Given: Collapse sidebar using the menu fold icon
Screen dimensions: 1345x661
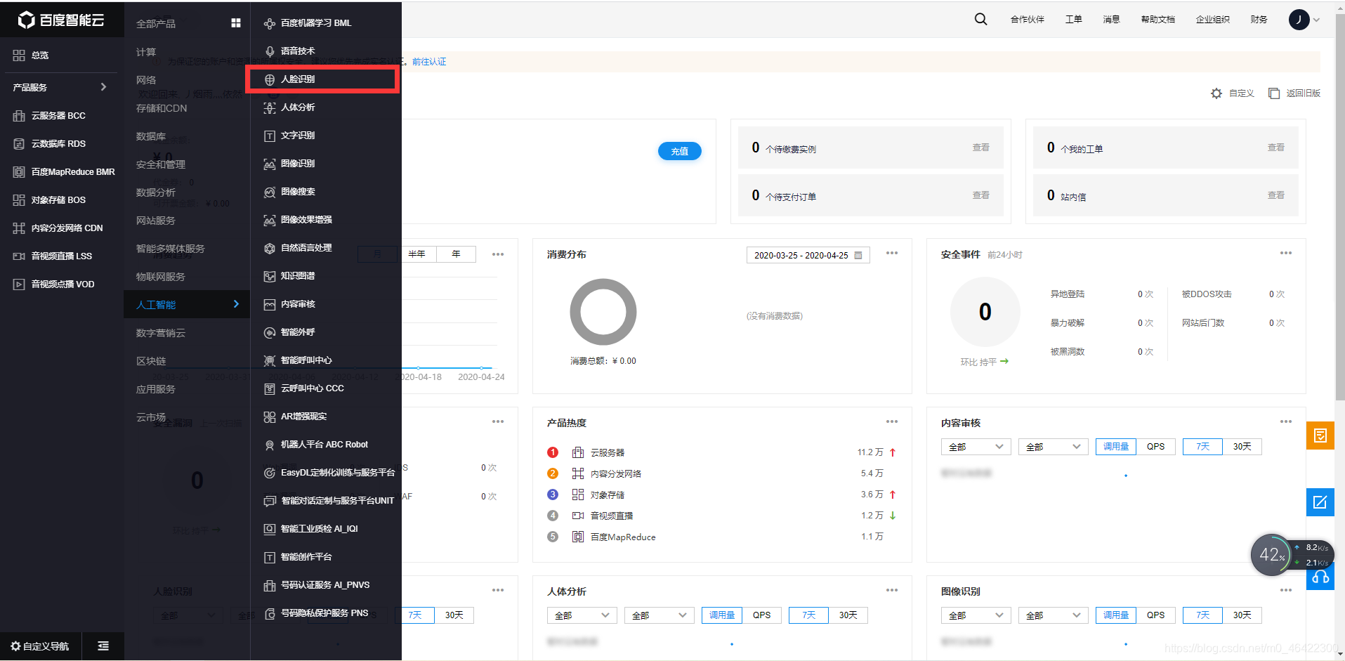Looking at the screenshot, I should point(103,646).
